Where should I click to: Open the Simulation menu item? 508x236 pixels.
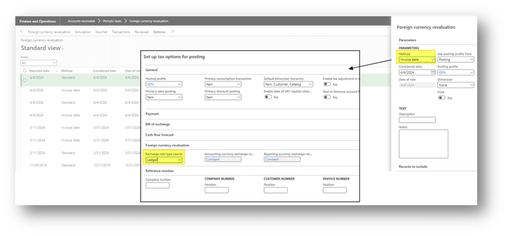tap(83, 32)
